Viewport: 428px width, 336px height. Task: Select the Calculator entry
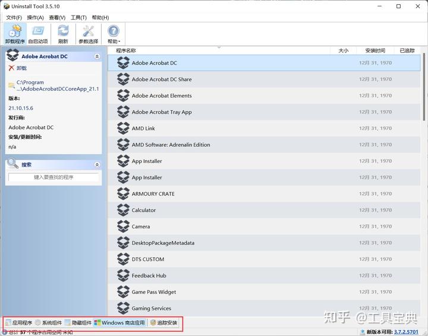(264, 210)
